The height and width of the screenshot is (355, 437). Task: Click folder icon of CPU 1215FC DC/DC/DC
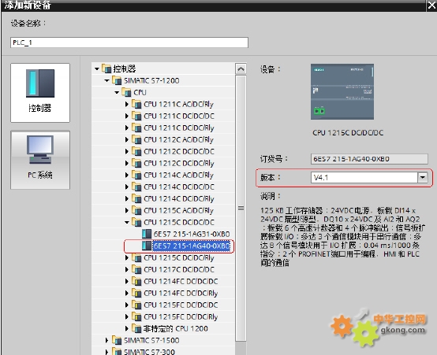(x=136, y=305)
